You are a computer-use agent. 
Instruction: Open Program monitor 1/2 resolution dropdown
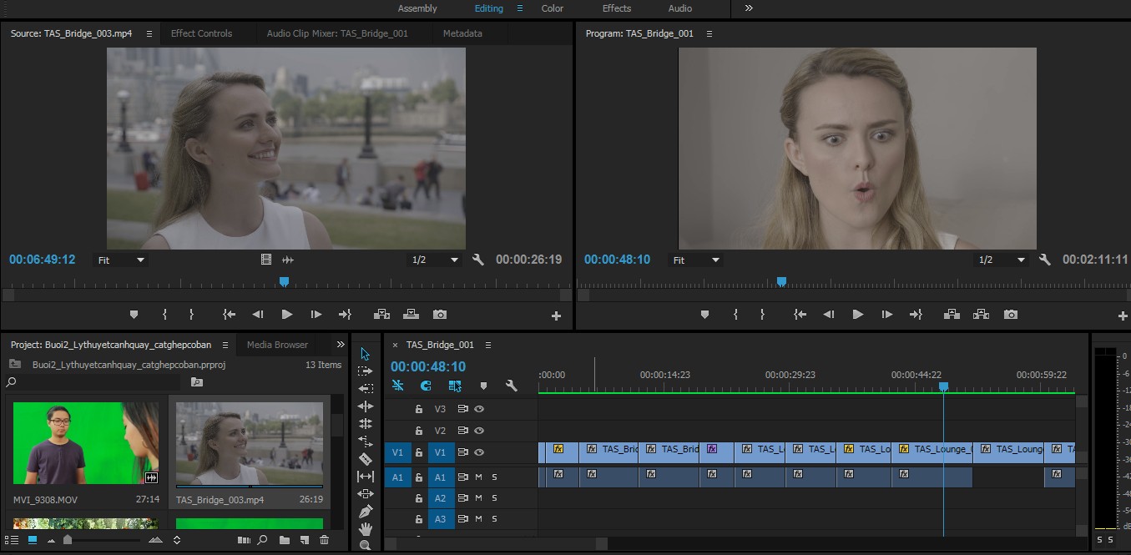point(1002,260)
